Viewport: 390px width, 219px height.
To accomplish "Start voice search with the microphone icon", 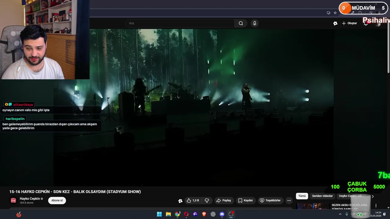I will pos(255,23).
